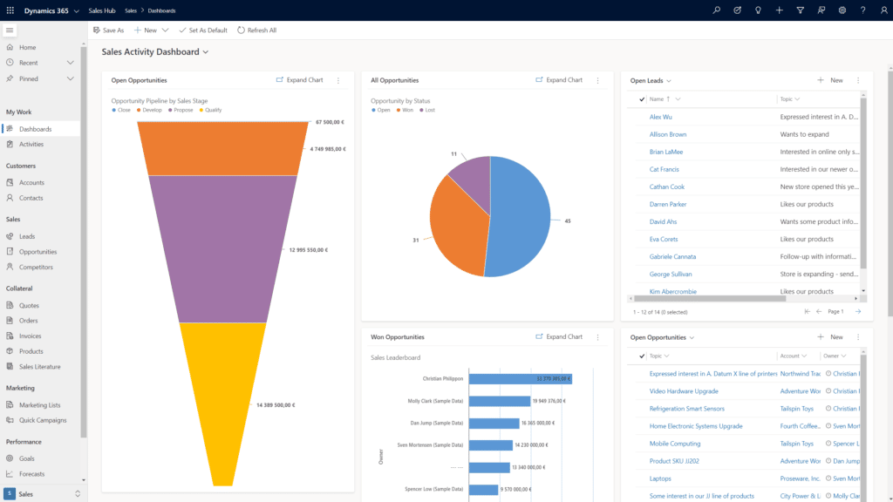Click the Goals icon in the sidebar

coord(10,458)
